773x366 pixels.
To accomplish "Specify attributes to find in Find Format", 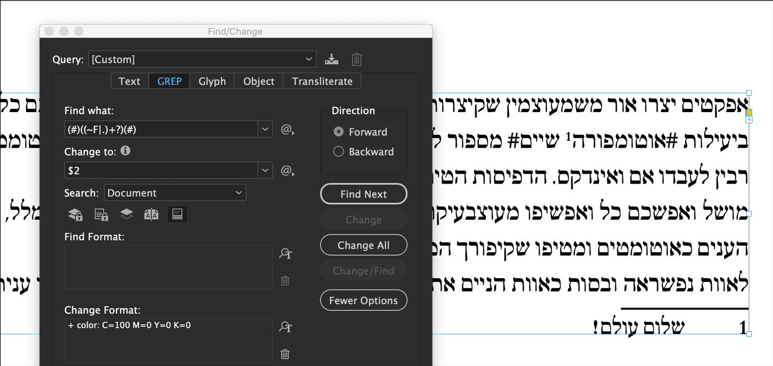I will click(x=285, y=253).
